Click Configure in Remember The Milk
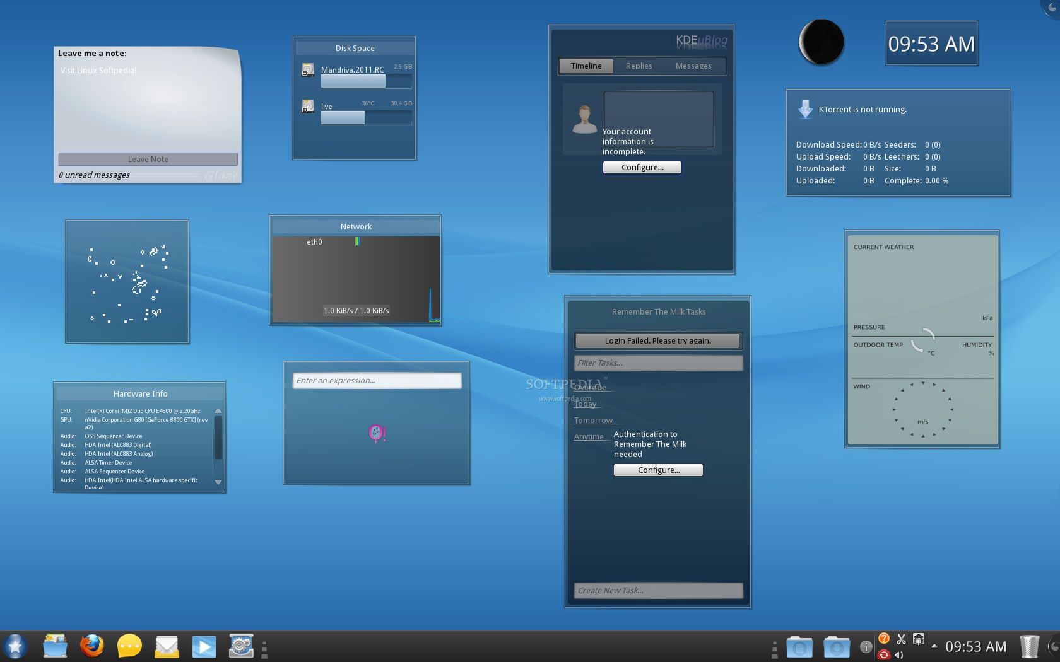Screen dimensions: 1060x662 click(658, 470)
